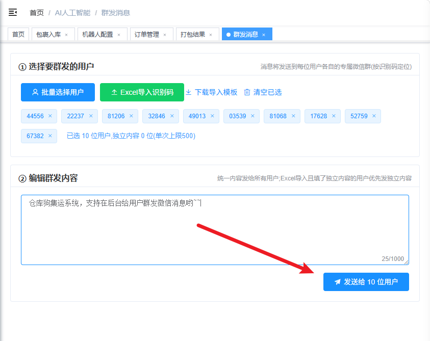This screenshot has height=341, width=430.
Task: Remove user tag 17628
Action: [334, 116]
